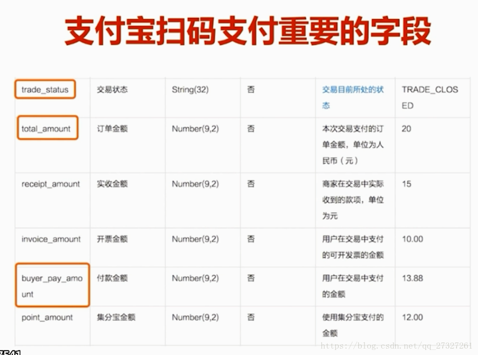This screenshot has height=355, width=478.
Task: Click the 支付宝扫码支付重要的字段 heading
Action: click(247, 31)
